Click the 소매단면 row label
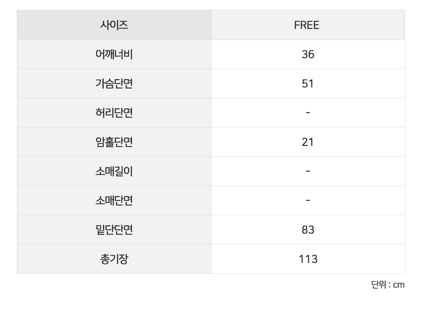This screenshot has height=323, width=422. coord(114,200)
